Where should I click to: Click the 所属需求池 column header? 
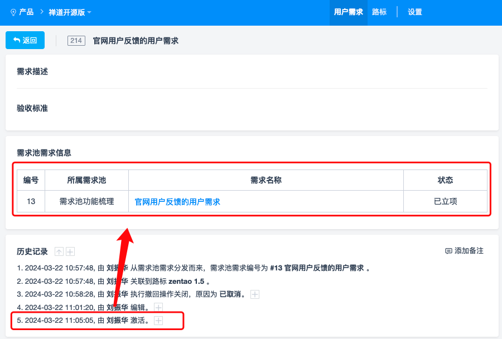(x=87, y=180)
